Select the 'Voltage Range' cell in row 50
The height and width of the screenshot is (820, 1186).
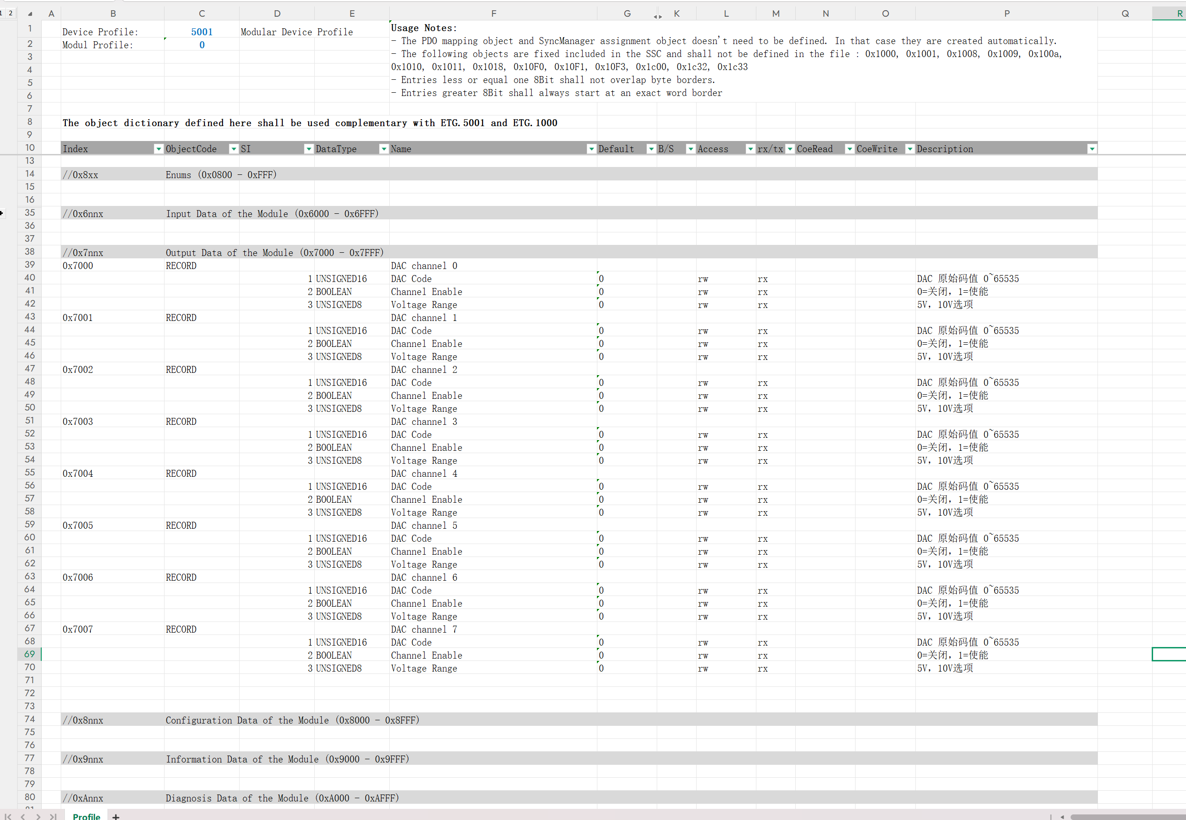coord(494,409)
